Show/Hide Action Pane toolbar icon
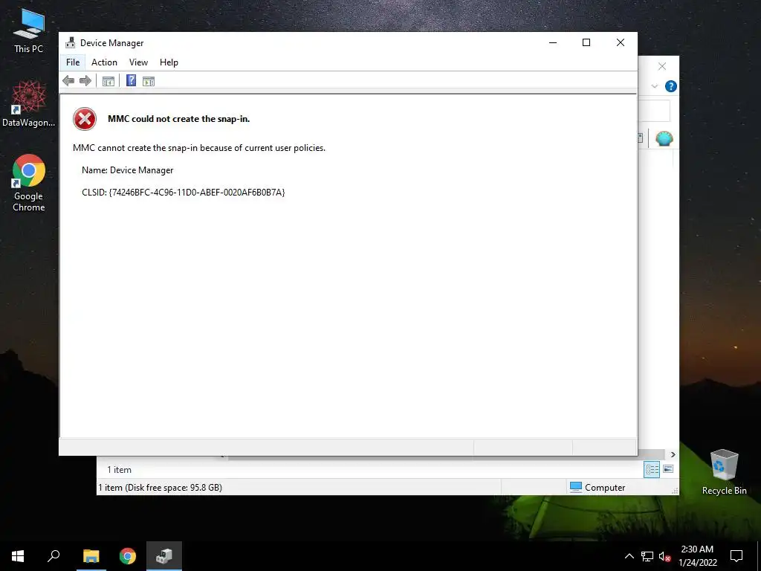The width and height of the screenshot is (761, 571). pos(149,81)
